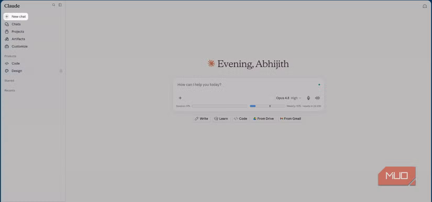Select the From Drive suggestion chip
This screenshot has width=432, height=202.
(x=263, y=119)
